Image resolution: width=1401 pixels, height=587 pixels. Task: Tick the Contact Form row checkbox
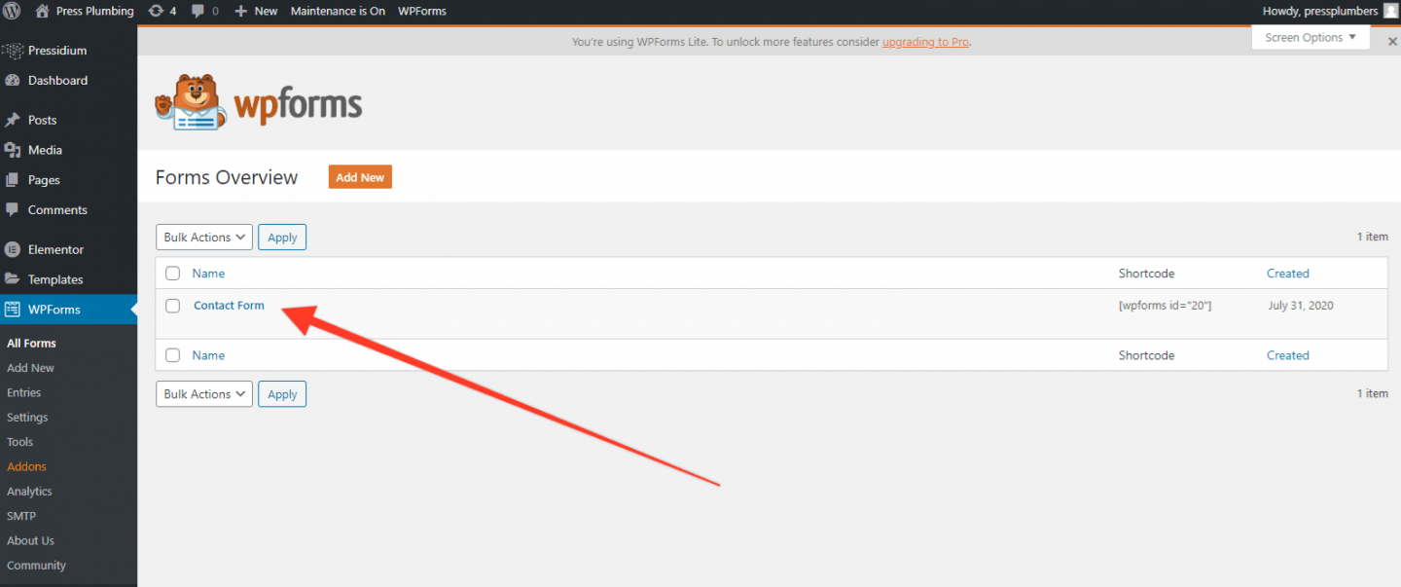[172, 306]
